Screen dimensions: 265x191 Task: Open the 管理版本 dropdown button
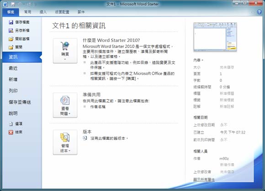pos(65,142)
